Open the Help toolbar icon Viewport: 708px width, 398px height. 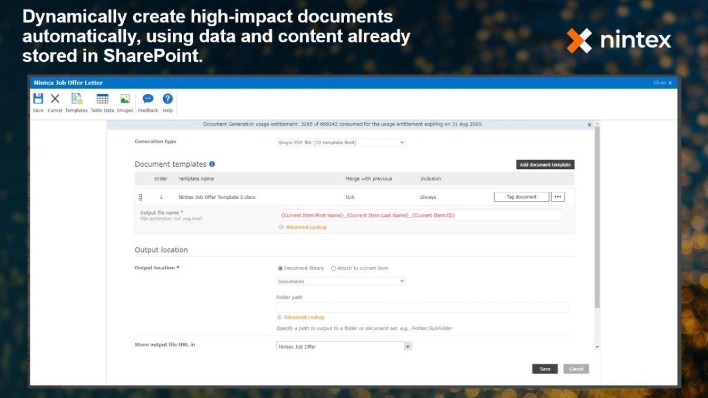167,103
